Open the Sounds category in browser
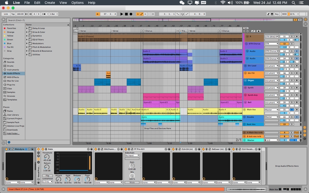The image size is (309, 193). coord(11,62)
